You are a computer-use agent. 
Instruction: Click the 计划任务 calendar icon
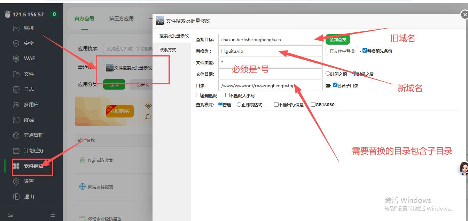(16, 151)
